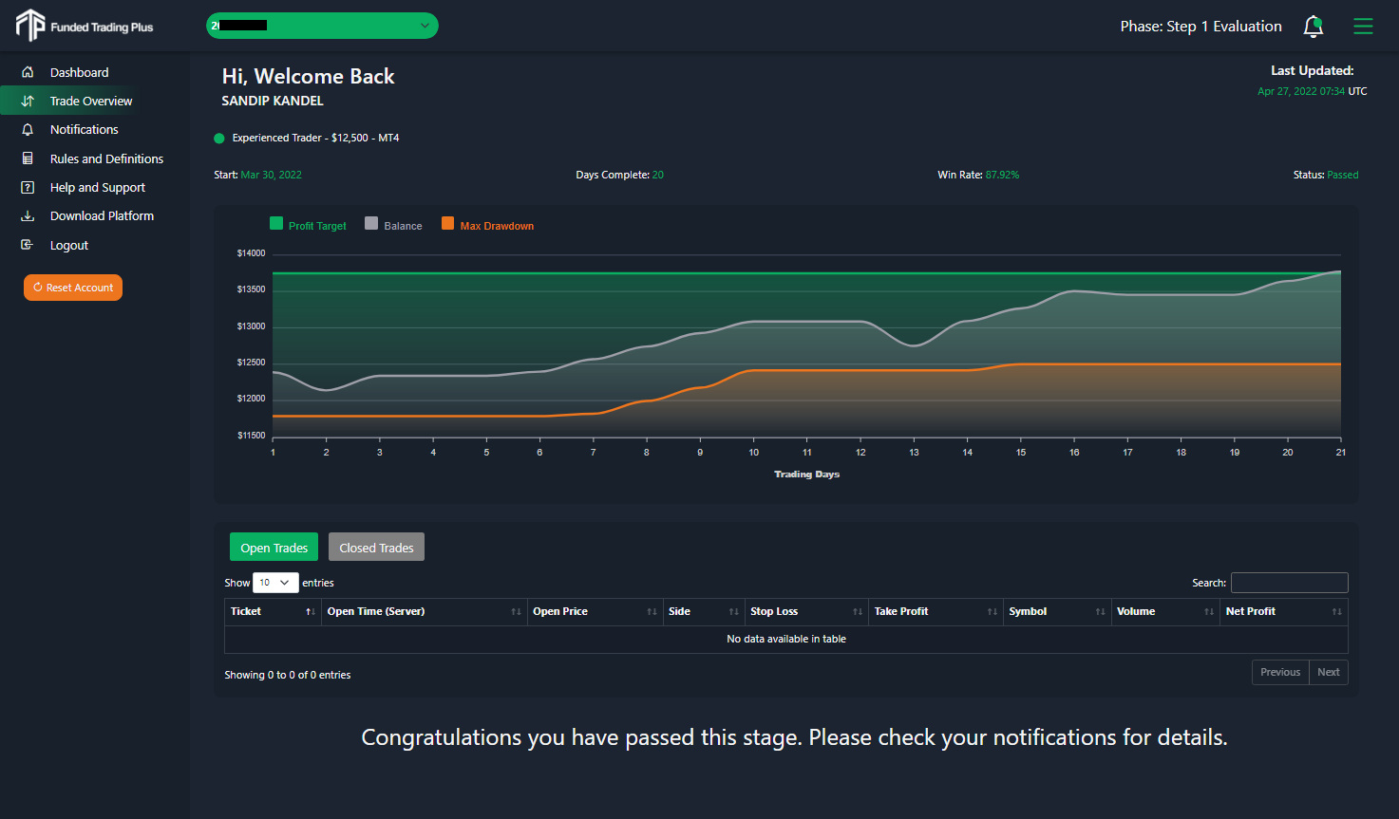This screenshot has width=1399, height=819.
Task: Click Last Updated Apr 27, 2022 timestamp
Action: (1301, 91)
